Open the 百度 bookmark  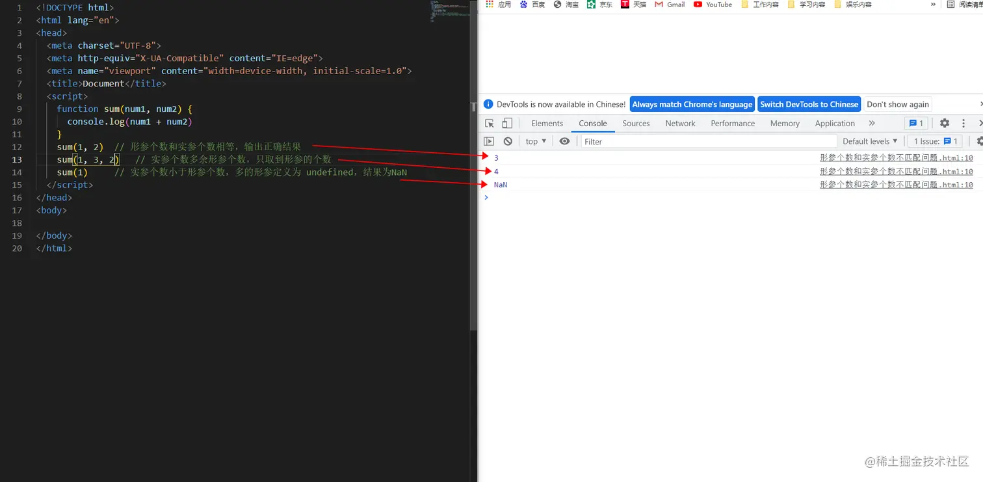(532, 5)
